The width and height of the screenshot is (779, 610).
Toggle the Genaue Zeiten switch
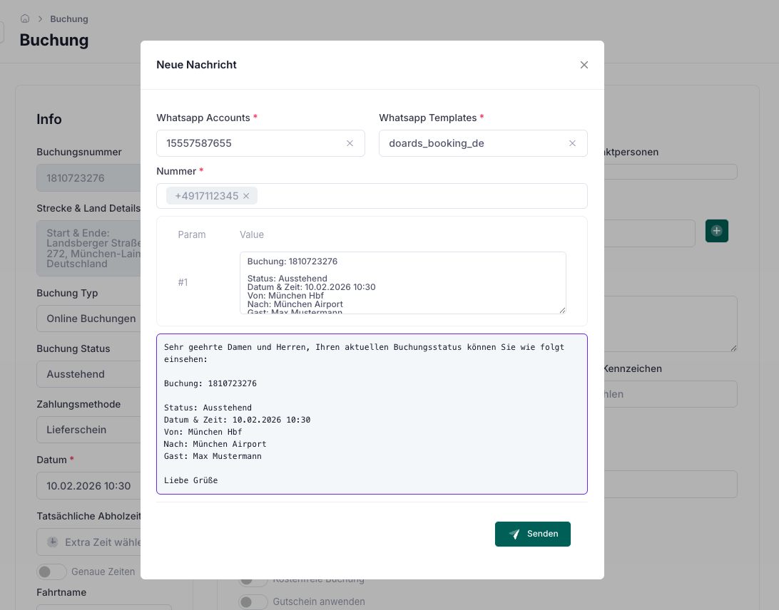click(x=51, y=572)
